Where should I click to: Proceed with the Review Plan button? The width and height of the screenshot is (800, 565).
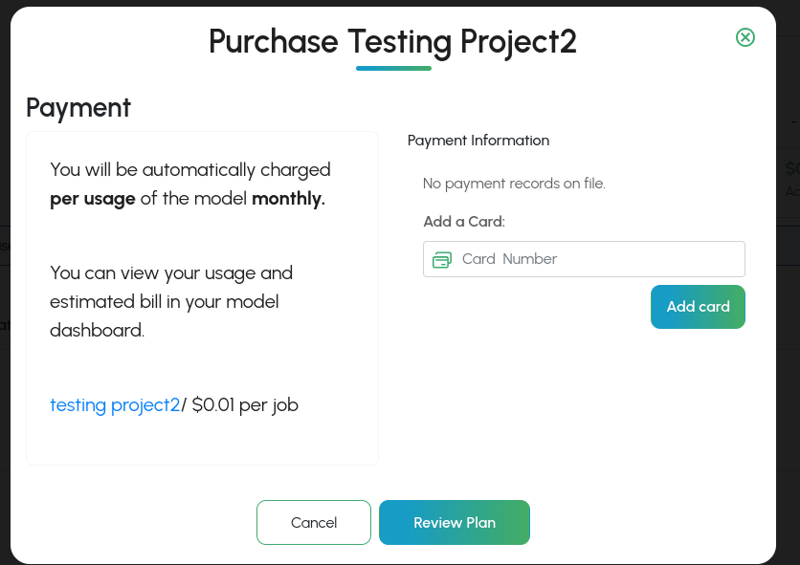coord(455,523)
